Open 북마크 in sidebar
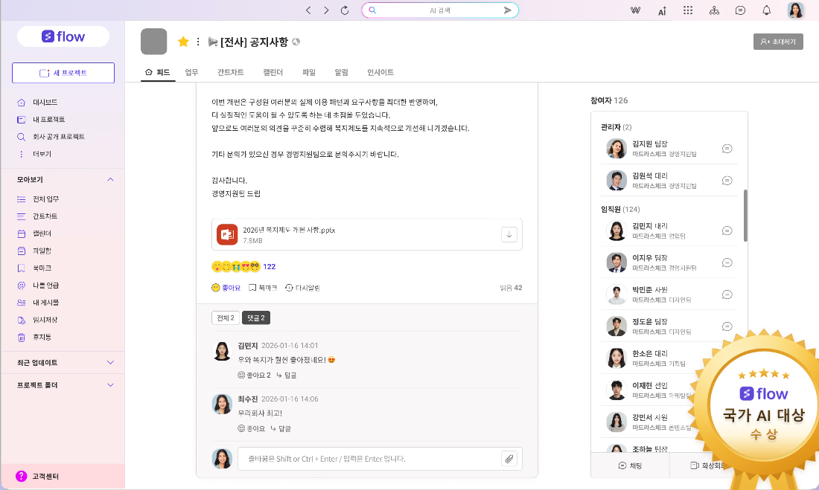 (42, 268)
